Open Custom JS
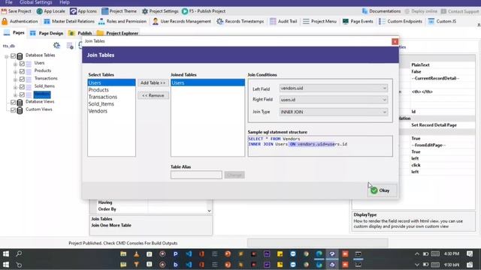This screenshot has width=481, height=270. coord(442,22)
